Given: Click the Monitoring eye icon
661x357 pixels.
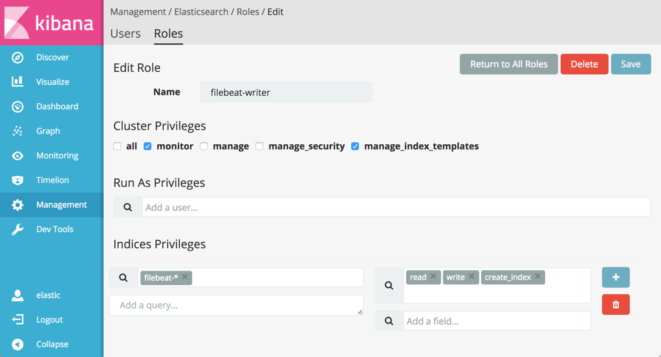Looking at the screenshot, I should (17, 156).
